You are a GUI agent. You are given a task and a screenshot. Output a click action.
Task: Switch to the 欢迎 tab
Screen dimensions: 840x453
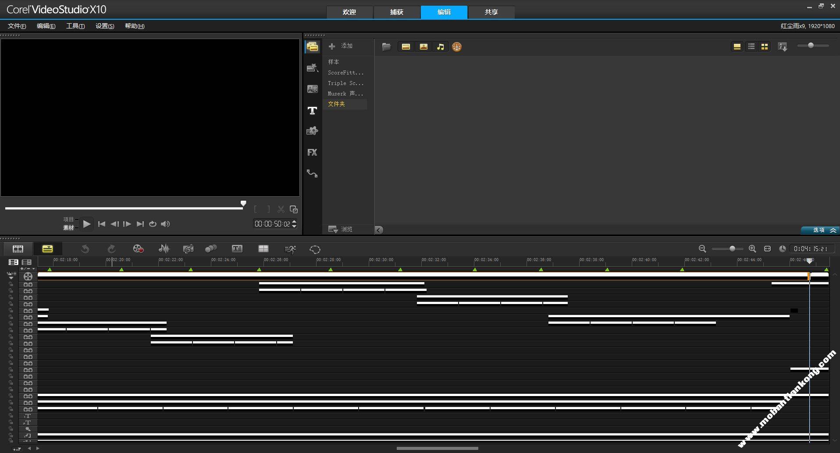pos(349,12)
